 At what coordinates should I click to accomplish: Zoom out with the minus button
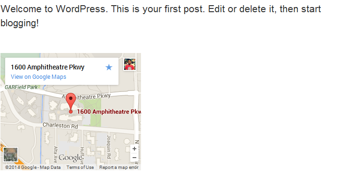pyautogui.click(x=134, y=158)
